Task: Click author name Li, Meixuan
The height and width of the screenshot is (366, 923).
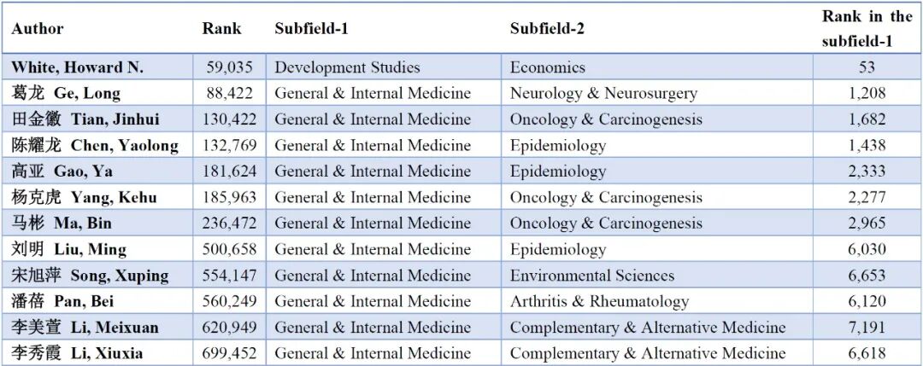Action: point(85,328)
